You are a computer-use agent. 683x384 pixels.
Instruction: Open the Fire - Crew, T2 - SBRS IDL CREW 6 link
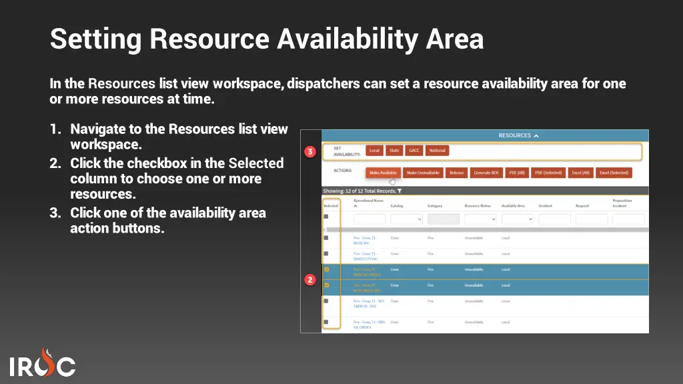tap(370, 325)
